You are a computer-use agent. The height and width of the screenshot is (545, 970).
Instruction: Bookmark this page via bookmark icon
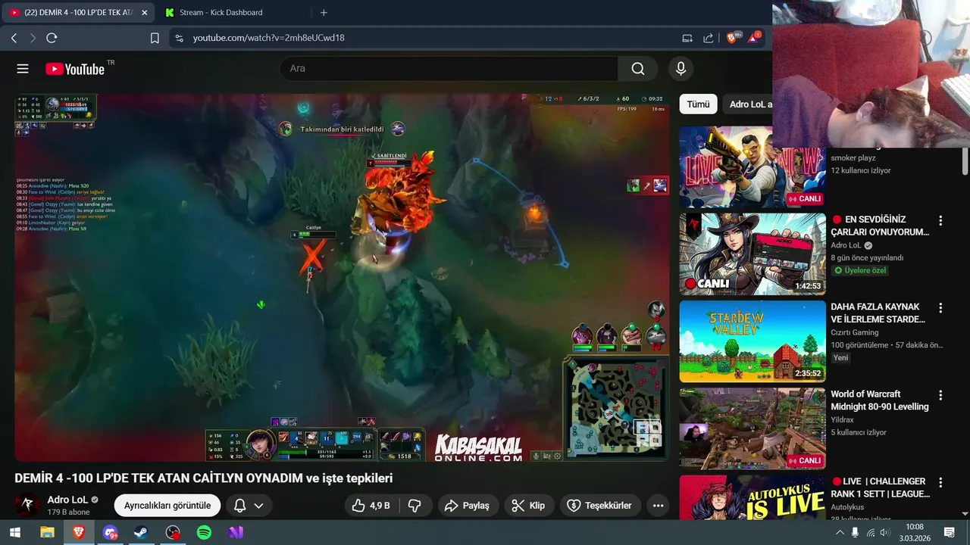(155, 38)
